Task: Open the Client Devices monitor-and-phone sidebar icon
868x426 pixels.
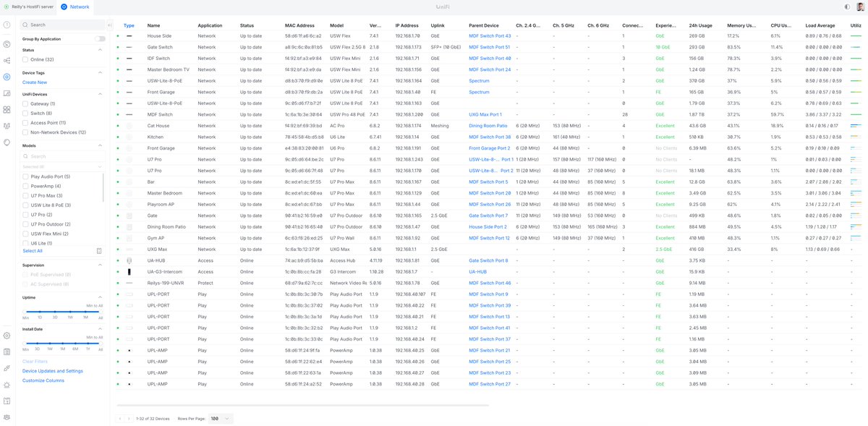Action: coord(7,93)
